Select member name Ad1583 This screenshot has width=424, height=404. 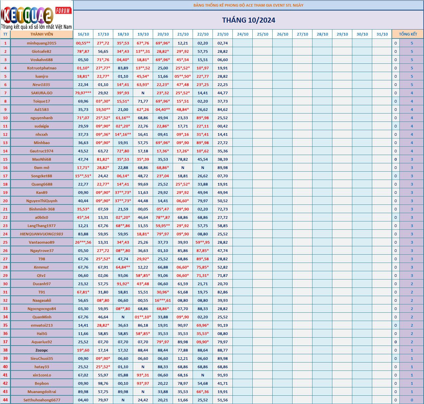42,110
